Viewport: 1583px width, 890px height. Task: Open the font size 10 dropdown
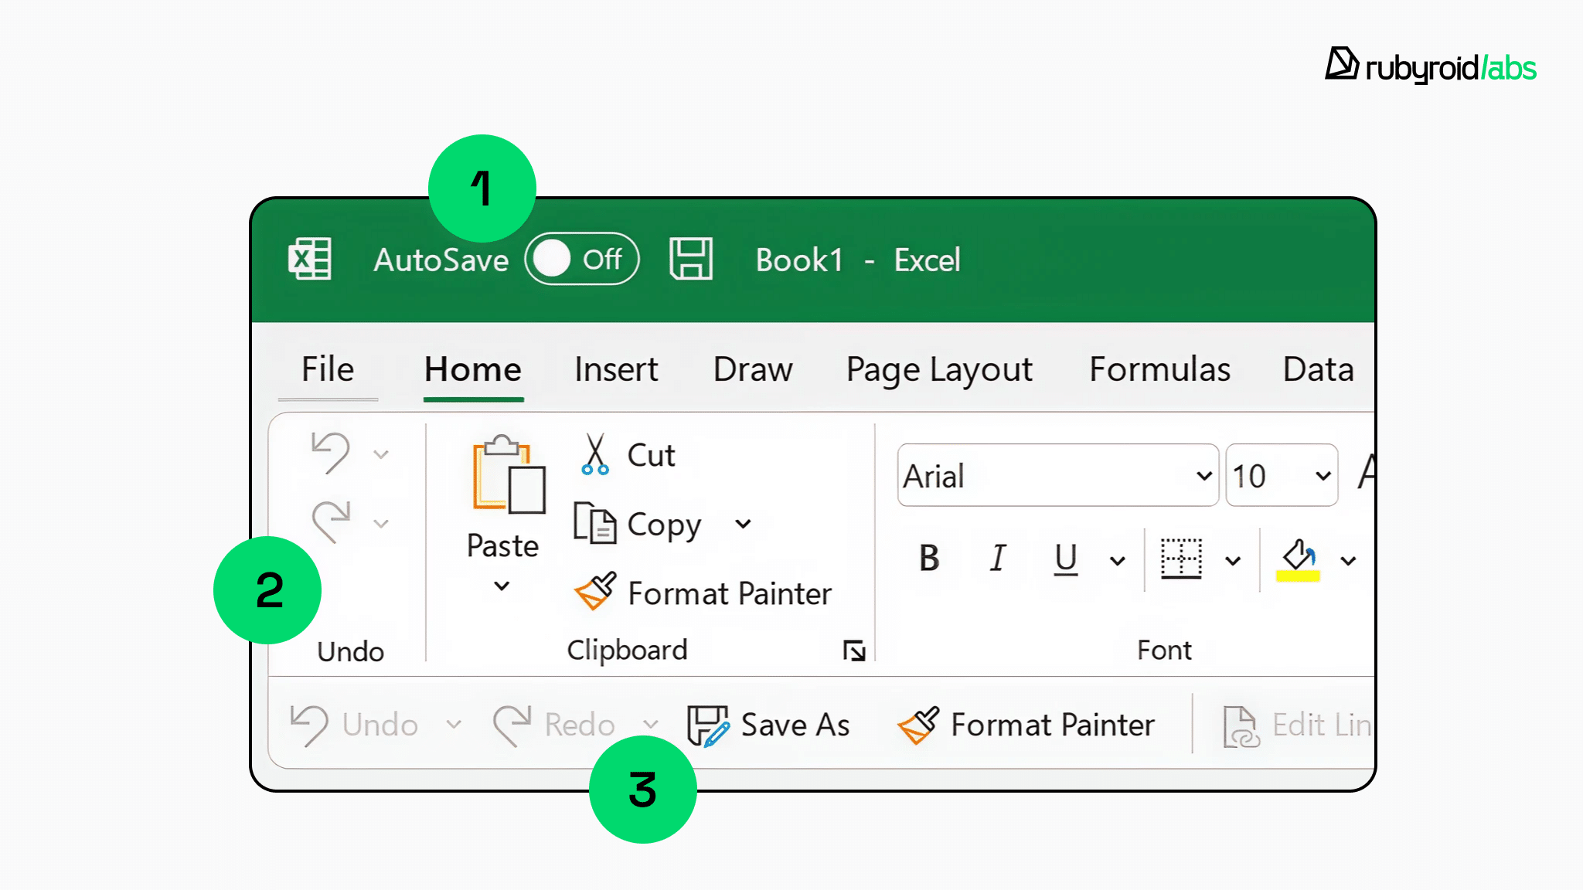(1323, 476)
